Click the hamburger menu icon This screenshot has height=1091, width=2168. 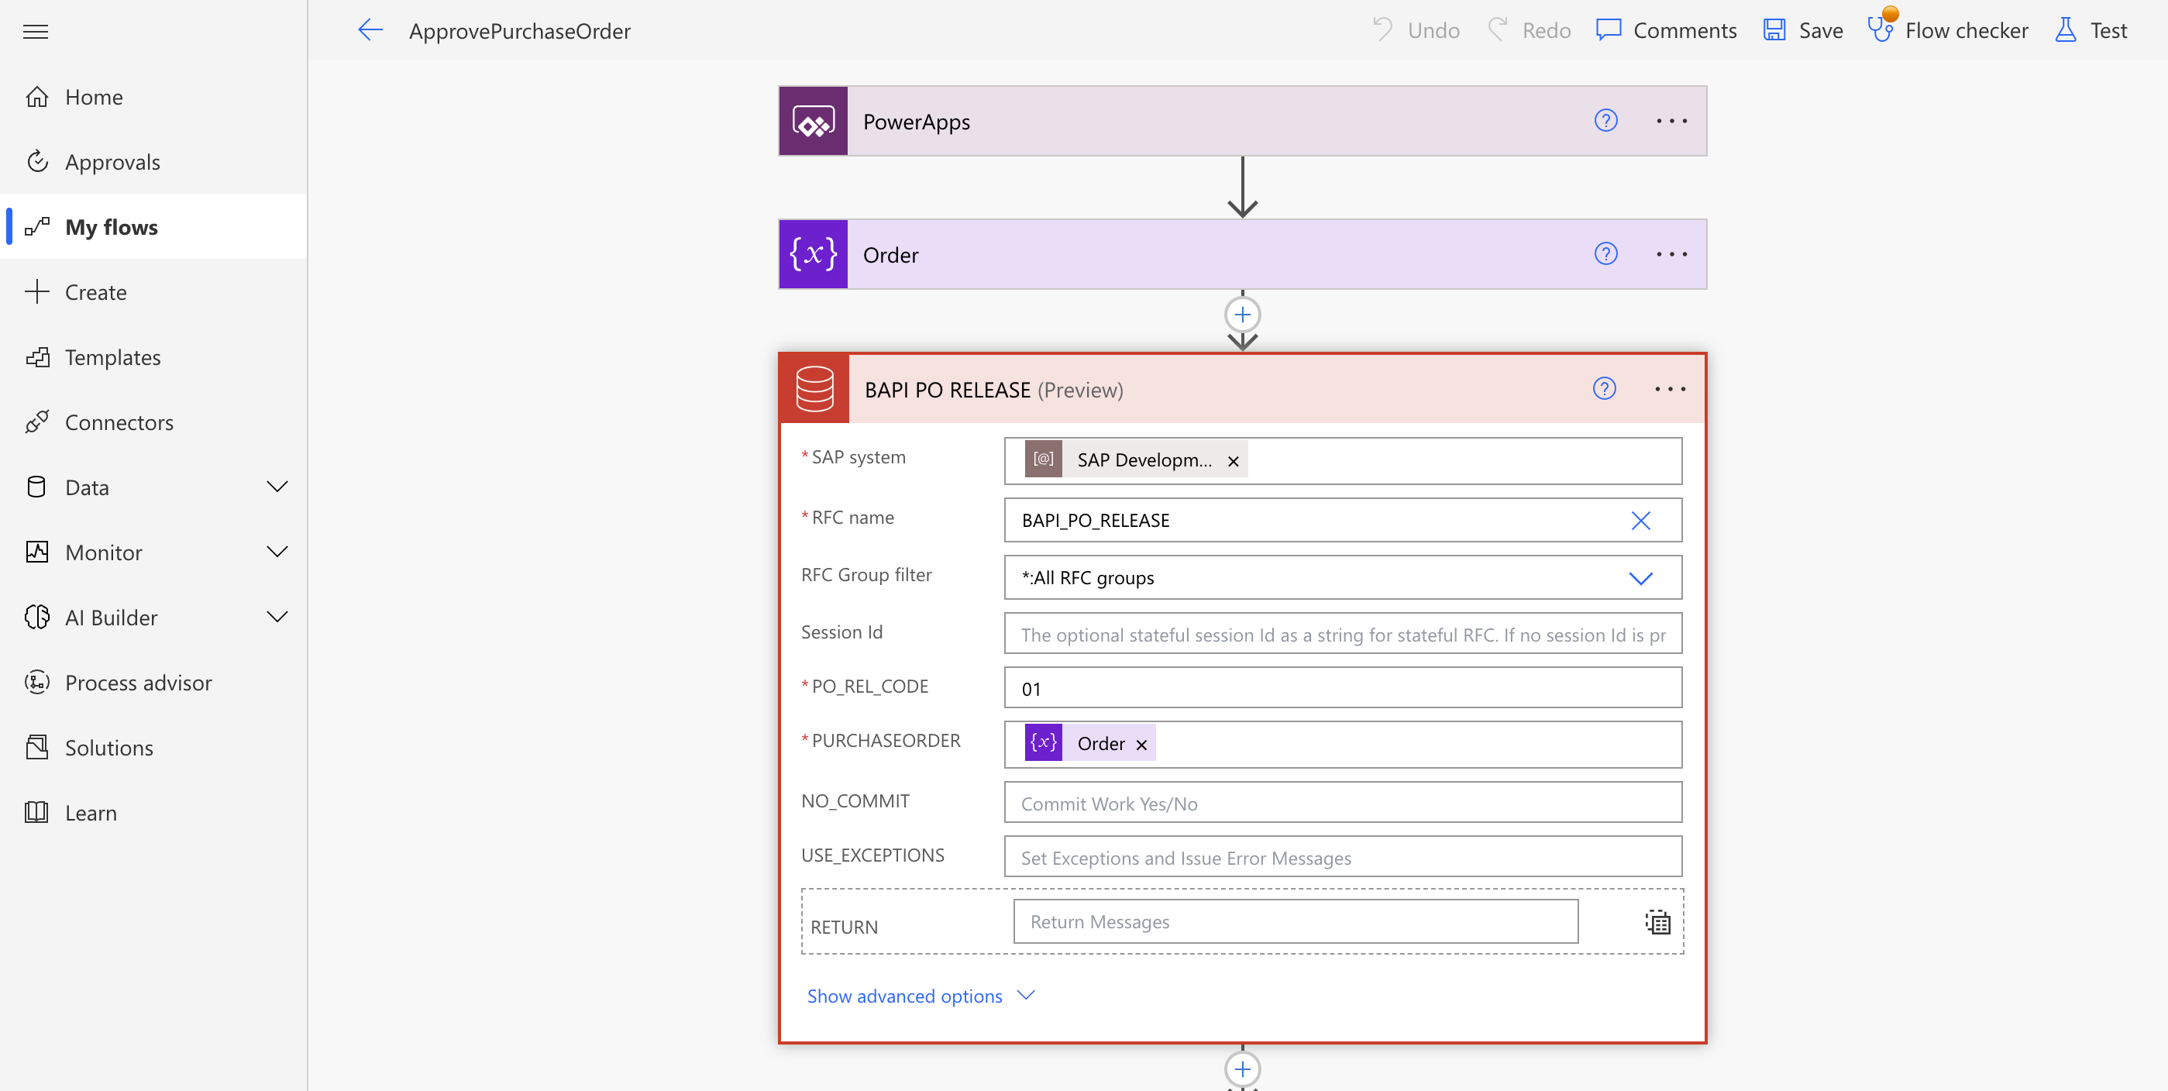coord(36,31)
